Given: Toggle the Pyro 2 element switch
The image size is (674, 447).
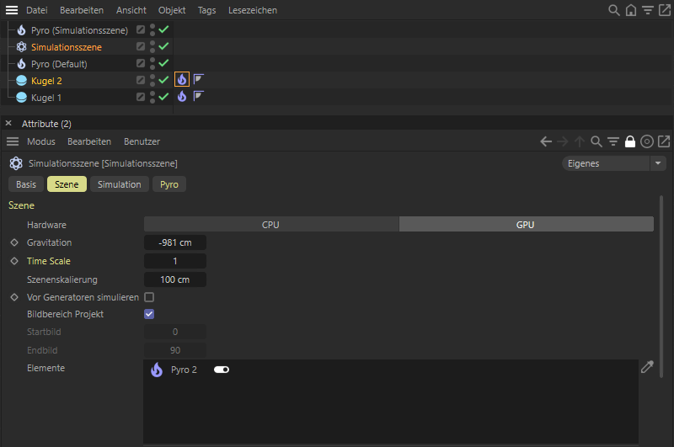Looking at the screenshot, I should [x=222, y=370].
